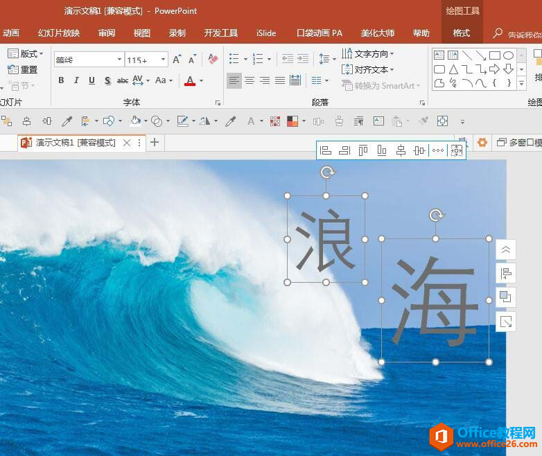542x456 pixels.
Task: Add a new document tab with plus
Action: [155, 142]
